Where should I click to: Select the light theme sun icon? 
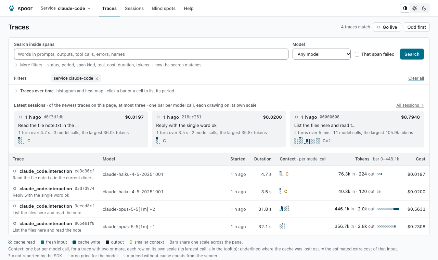click(415, 8)
